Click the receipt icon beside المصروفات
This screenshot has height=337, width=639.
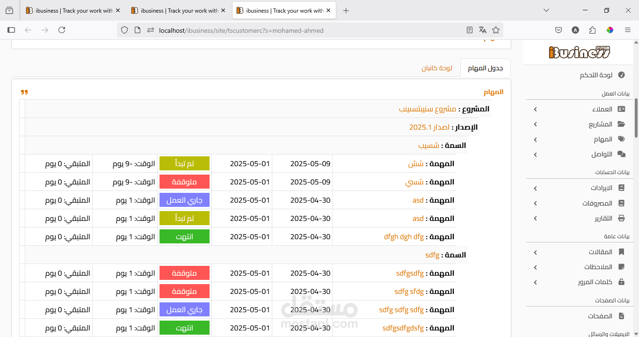click(x=621, y=203)
